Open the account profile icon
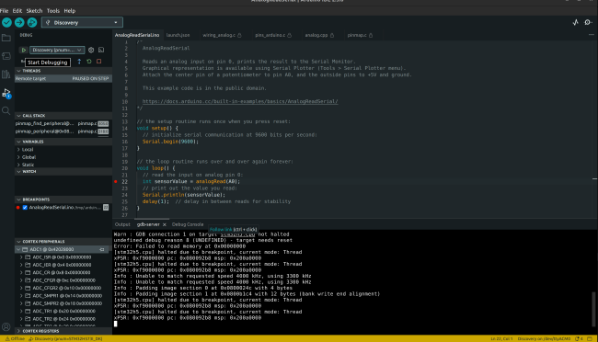 pos(6,326)
